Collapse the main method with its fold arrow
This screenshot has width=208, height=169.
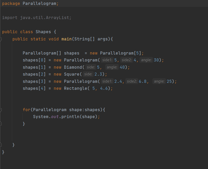pyautogui.click(x=1, y=39)
